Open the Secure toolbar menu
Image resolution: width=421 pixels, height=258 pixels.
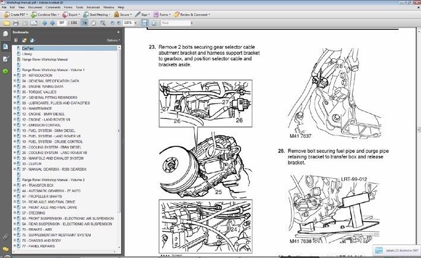[x=122, y=14]
